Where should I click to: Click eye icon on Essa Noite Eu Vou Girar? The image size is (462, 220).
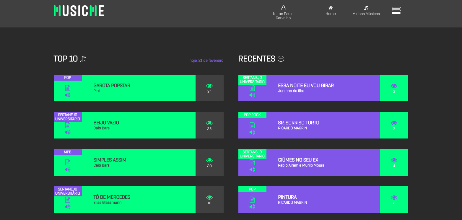[x=394, y=86]
